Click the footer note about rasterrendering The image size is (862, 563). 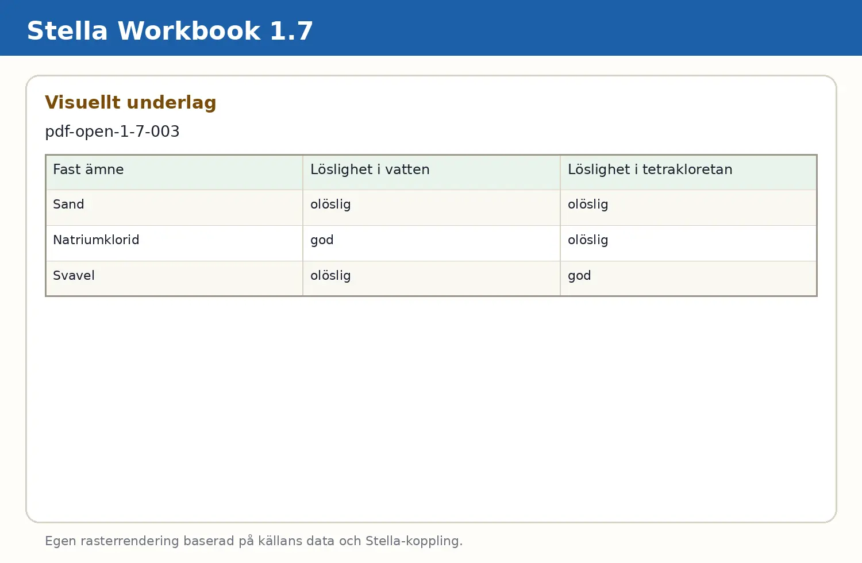point(253,541)
